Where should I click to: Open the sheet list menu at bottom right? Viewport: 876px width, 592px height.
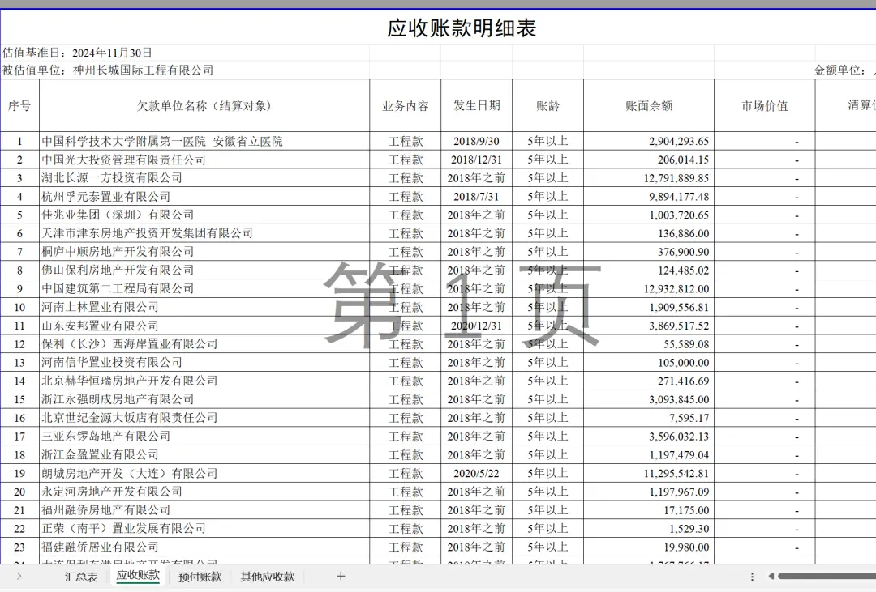(750, 577)
